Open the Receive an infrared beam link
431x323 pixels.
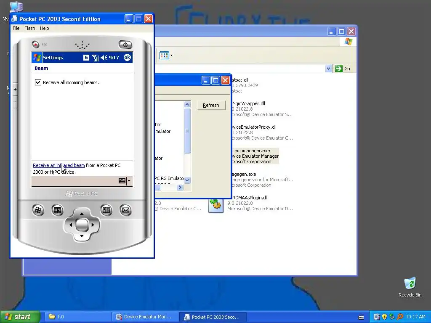point(59,165)
